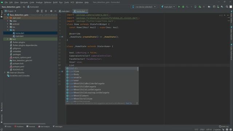Open the Problems tool window
The image size is (233, 131).
(x=19, y=127)
